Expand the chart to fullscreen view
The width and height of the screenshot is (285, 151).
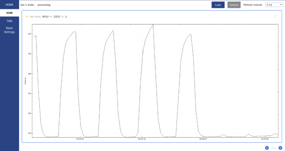276,17
